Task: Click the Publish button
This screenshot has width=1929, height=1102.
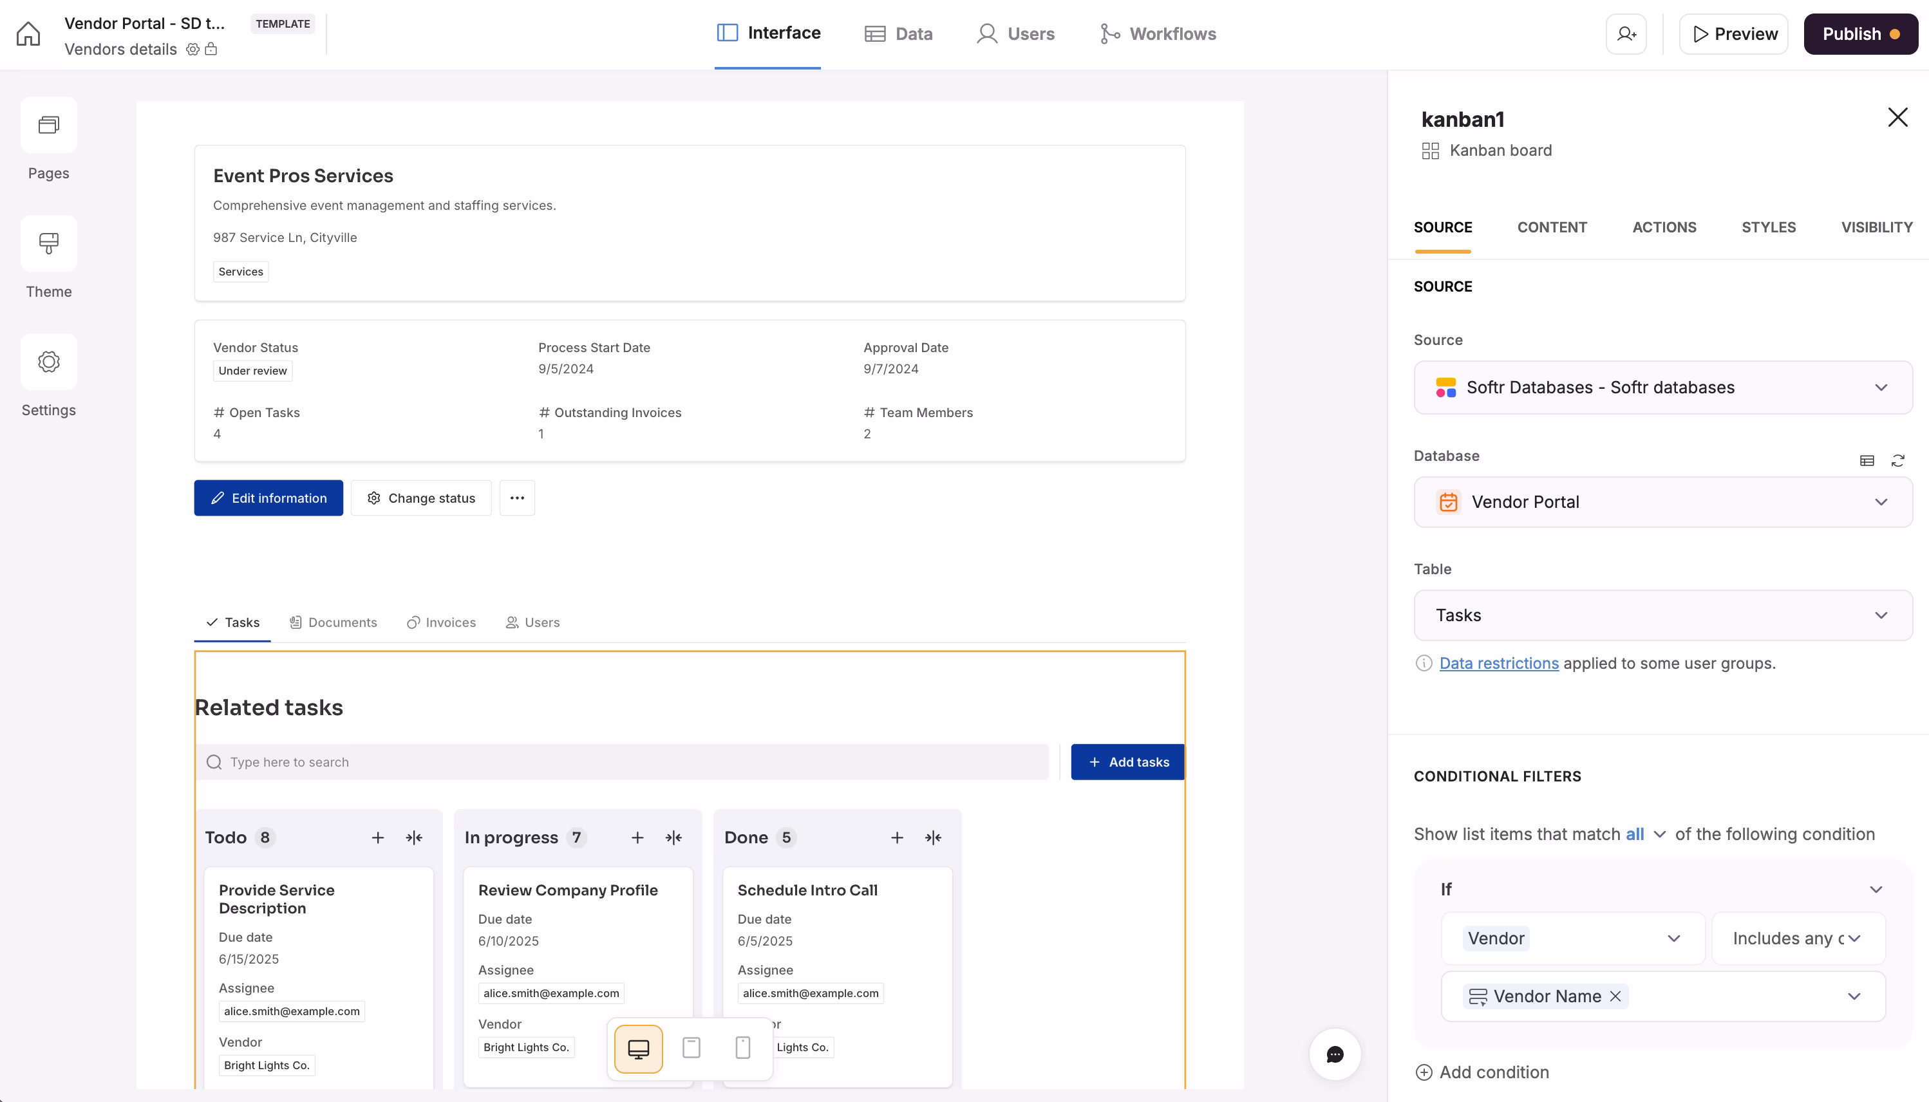Action: 1860,33
